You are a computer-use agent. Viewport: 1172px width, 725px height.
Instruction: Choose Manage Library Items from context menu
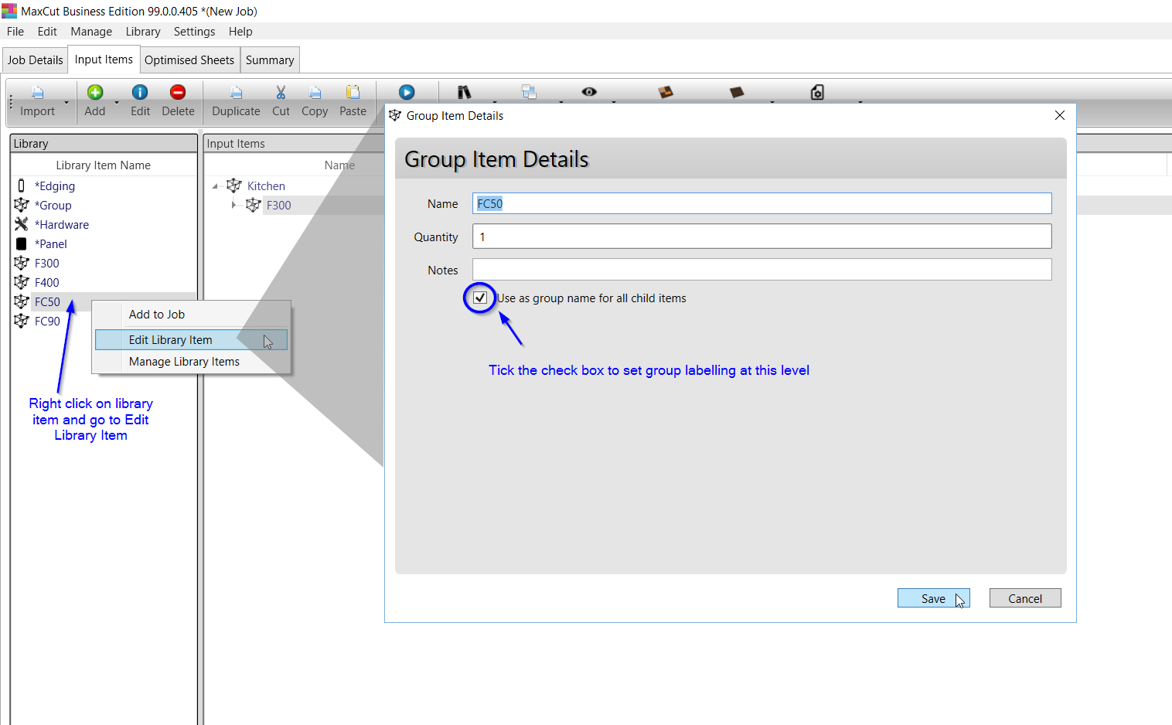coord(191,362)
